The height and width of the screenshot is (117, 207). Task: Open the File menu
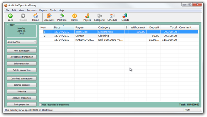8,10
